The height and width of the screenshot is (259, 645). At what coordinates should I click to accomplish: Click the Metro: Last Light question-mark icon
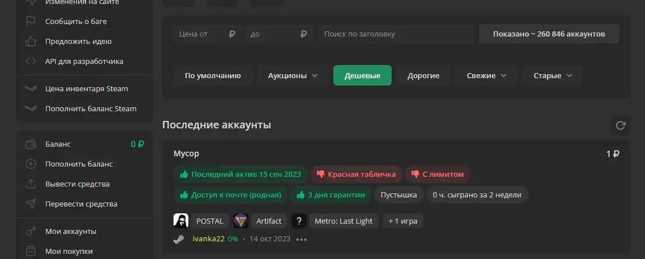pyautogui.click(x=300, y=221)
